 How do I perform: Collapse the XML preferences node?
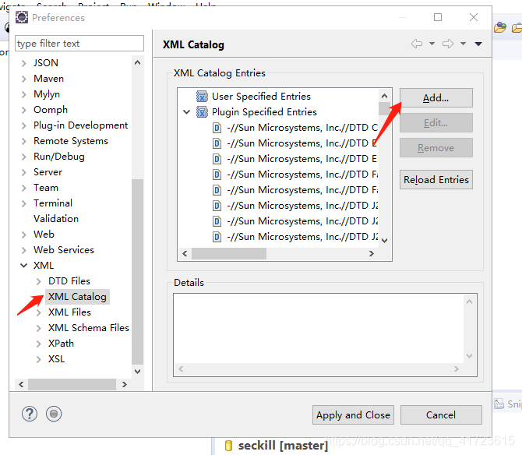pyautogui.click(x=23, y=266)
